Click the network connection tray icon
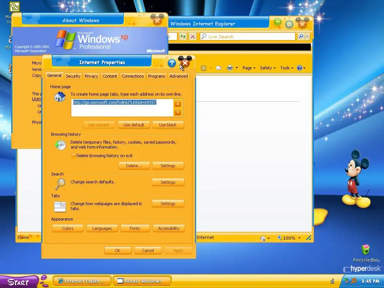The width and height of the screenshot is (384, 288). 346,281
